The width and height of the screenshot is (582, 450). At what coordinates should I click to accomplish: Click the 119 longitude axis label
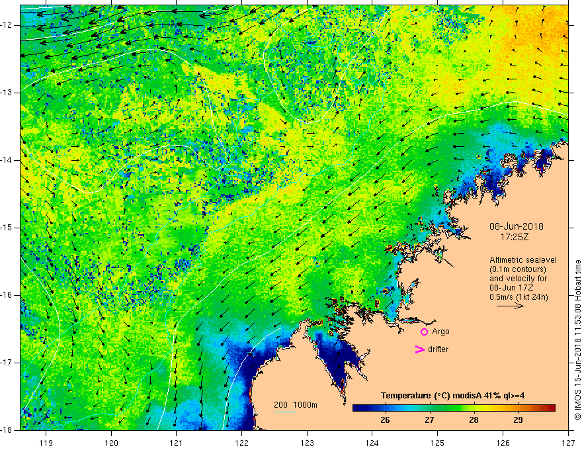(46, 443)
